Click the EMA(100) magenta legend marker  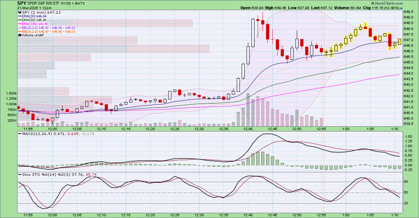tap(20, 24)
